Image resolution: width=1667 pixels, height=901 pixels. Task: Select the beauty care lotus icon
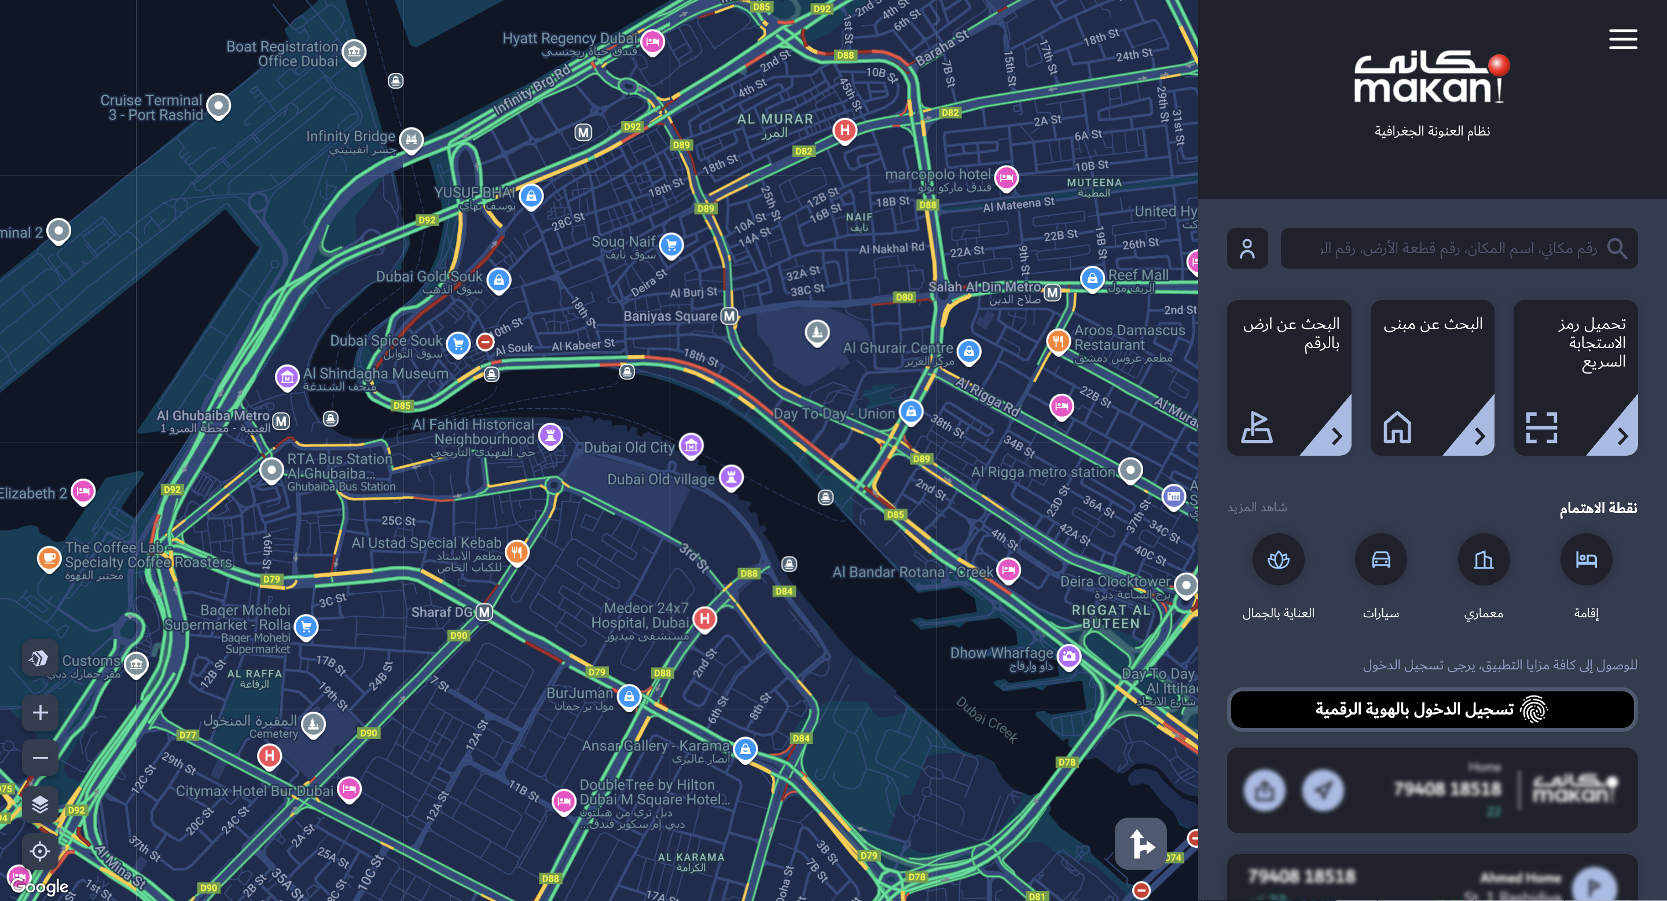[x=1278, y=559]
